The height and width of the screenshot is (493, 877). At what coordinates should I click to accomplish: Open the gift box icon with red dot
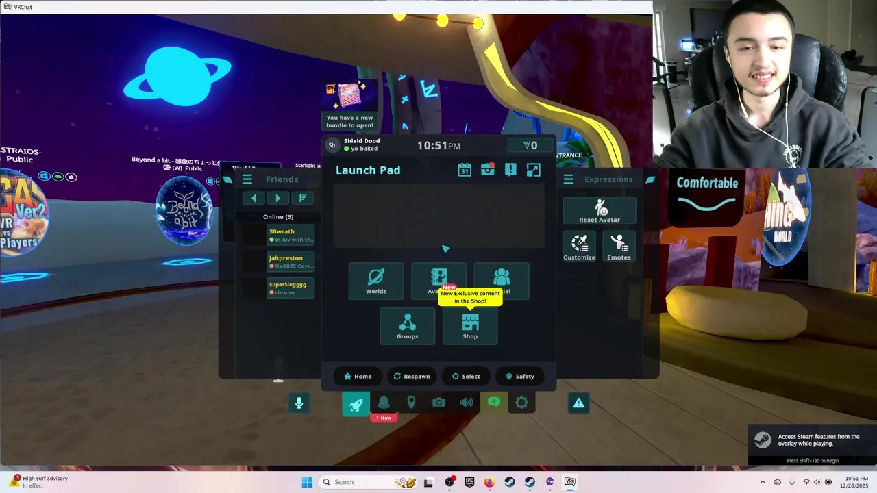click(487, 170)
